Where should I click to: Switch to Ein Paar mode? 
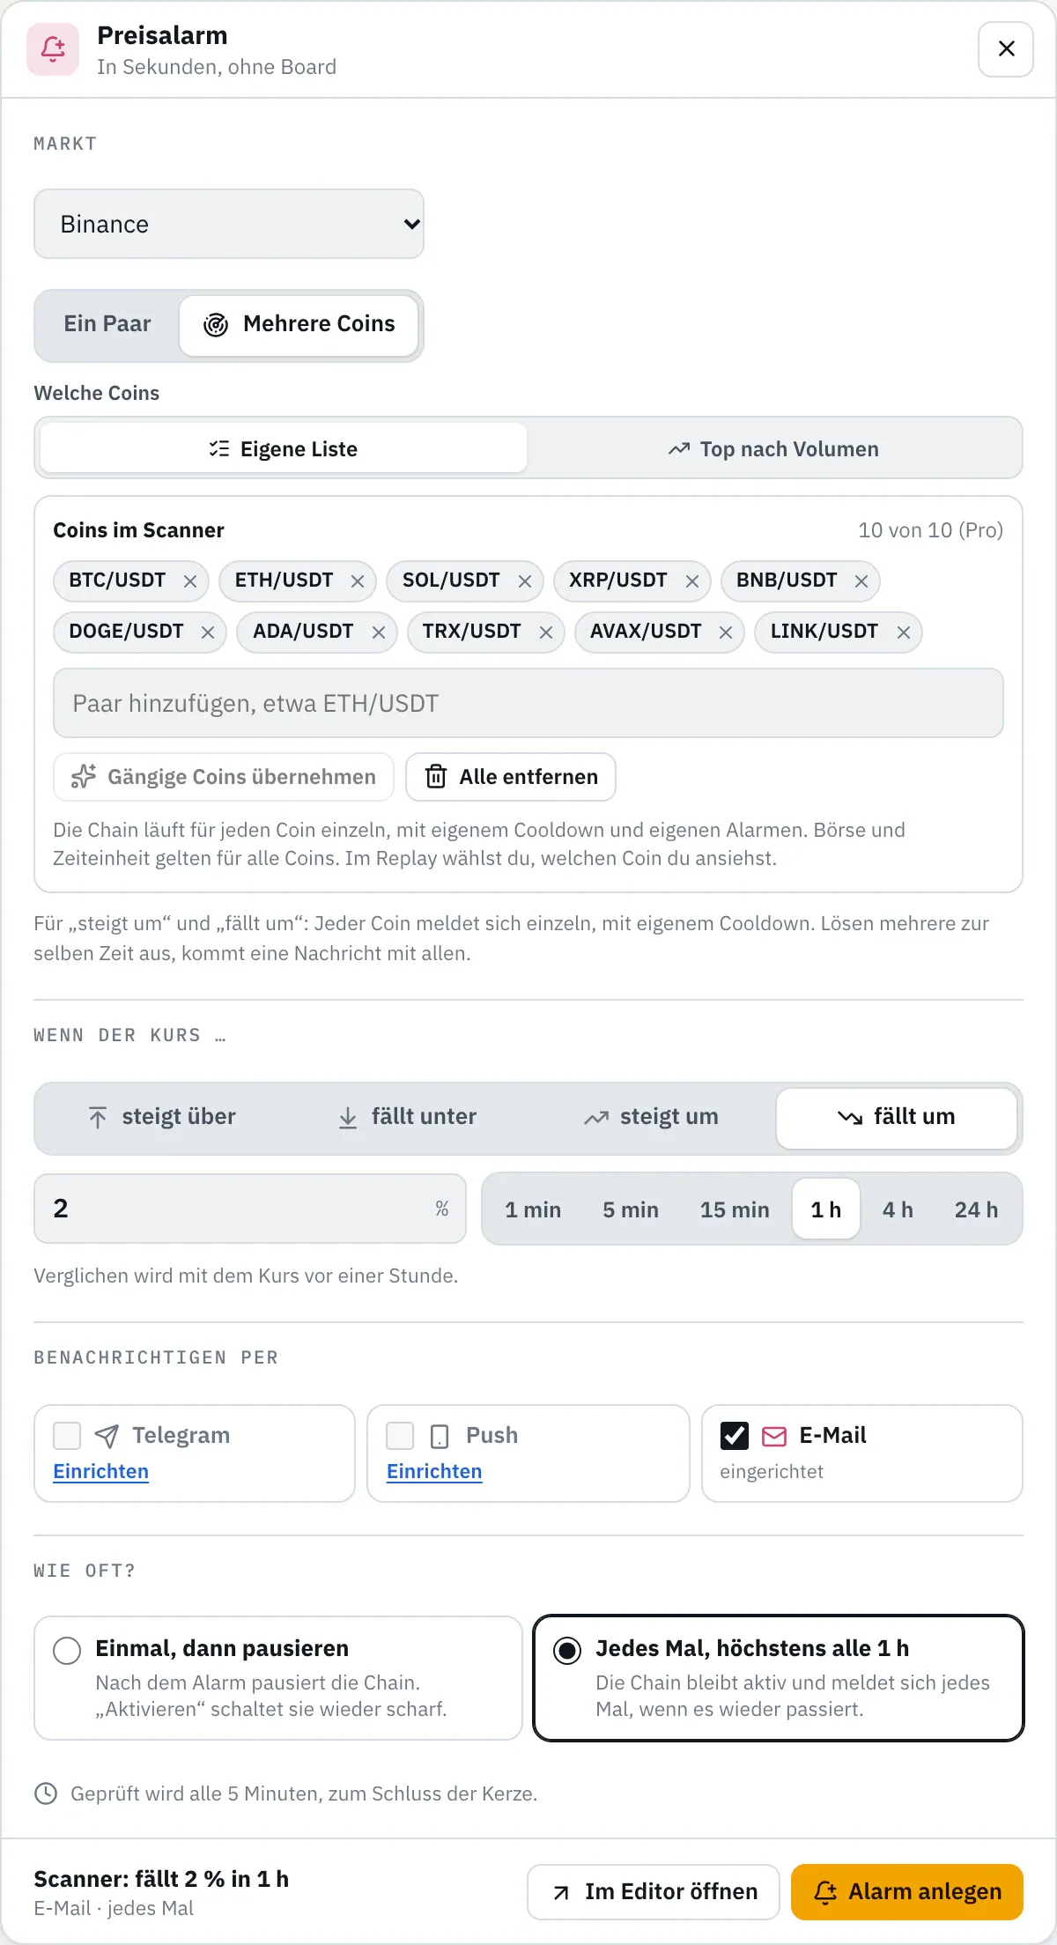(x=107, y=324)
